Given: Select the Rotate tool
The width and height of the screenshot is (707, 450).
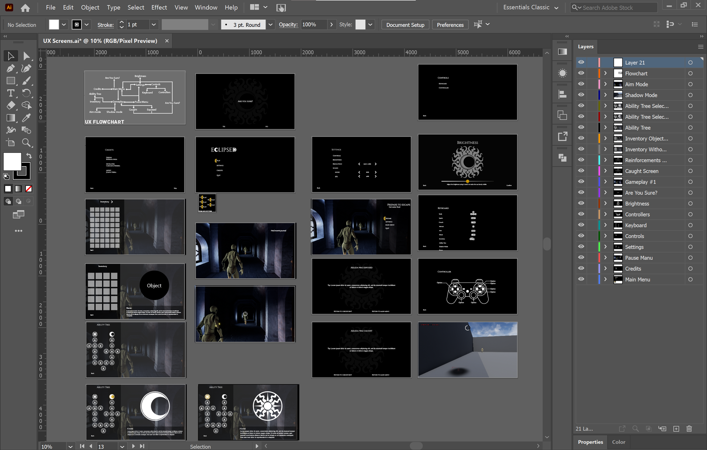Looking at the screenshot, I should tap(26, 93).
